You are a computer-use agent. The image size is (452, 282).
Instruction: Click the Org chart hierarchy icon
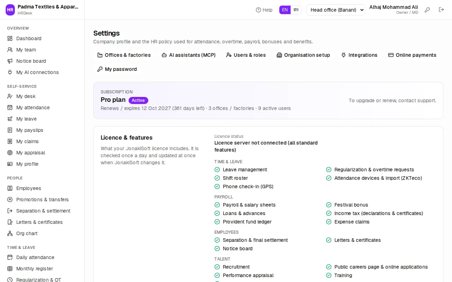point(10,233)
